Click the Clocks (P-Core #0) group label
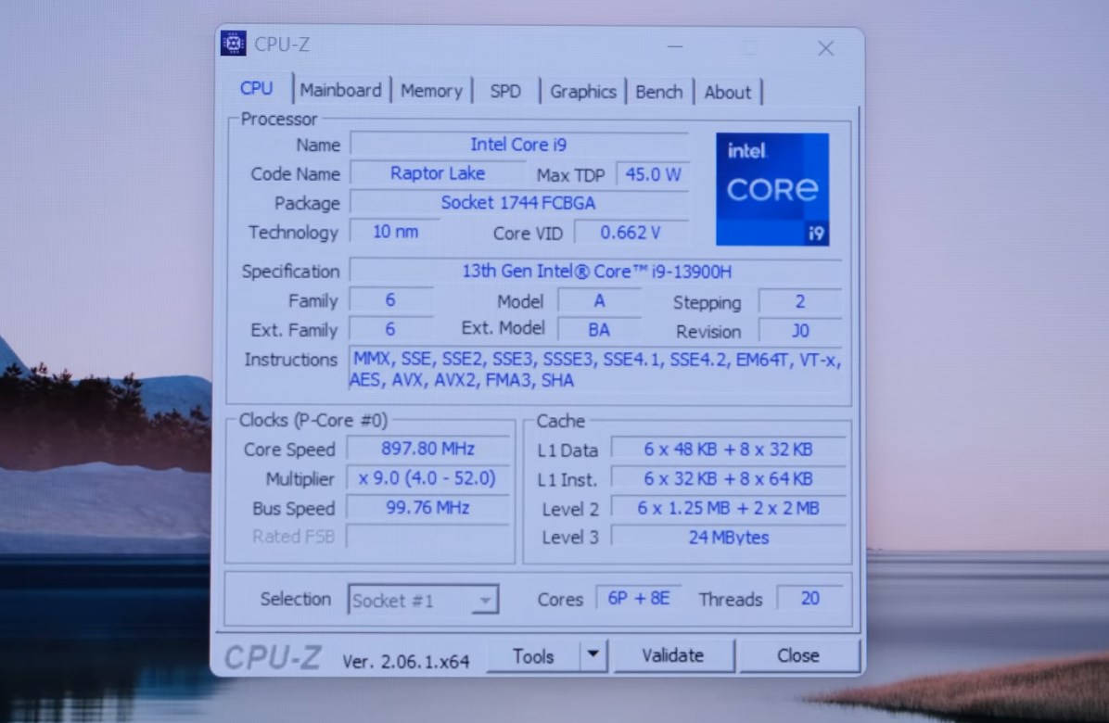 pyautogui.click(x=313, y=421)
